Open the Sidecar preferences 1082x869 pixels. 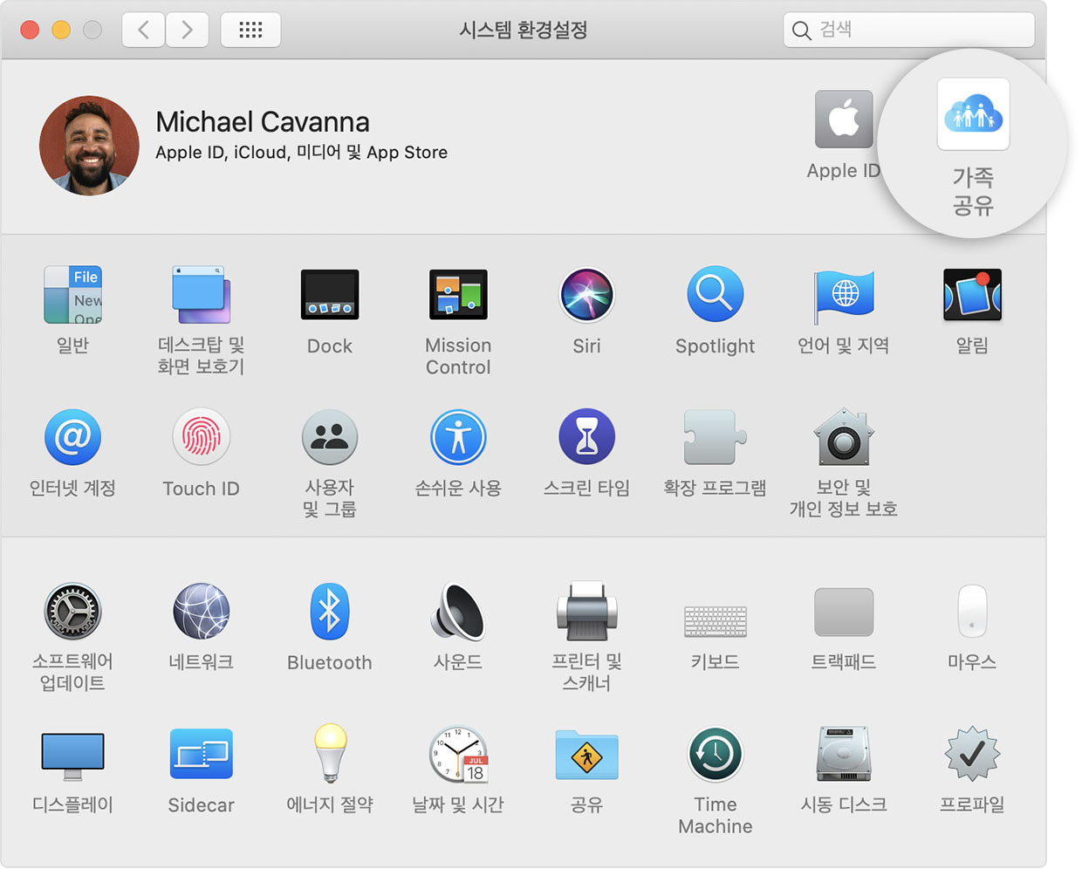[x=201, y=754]
